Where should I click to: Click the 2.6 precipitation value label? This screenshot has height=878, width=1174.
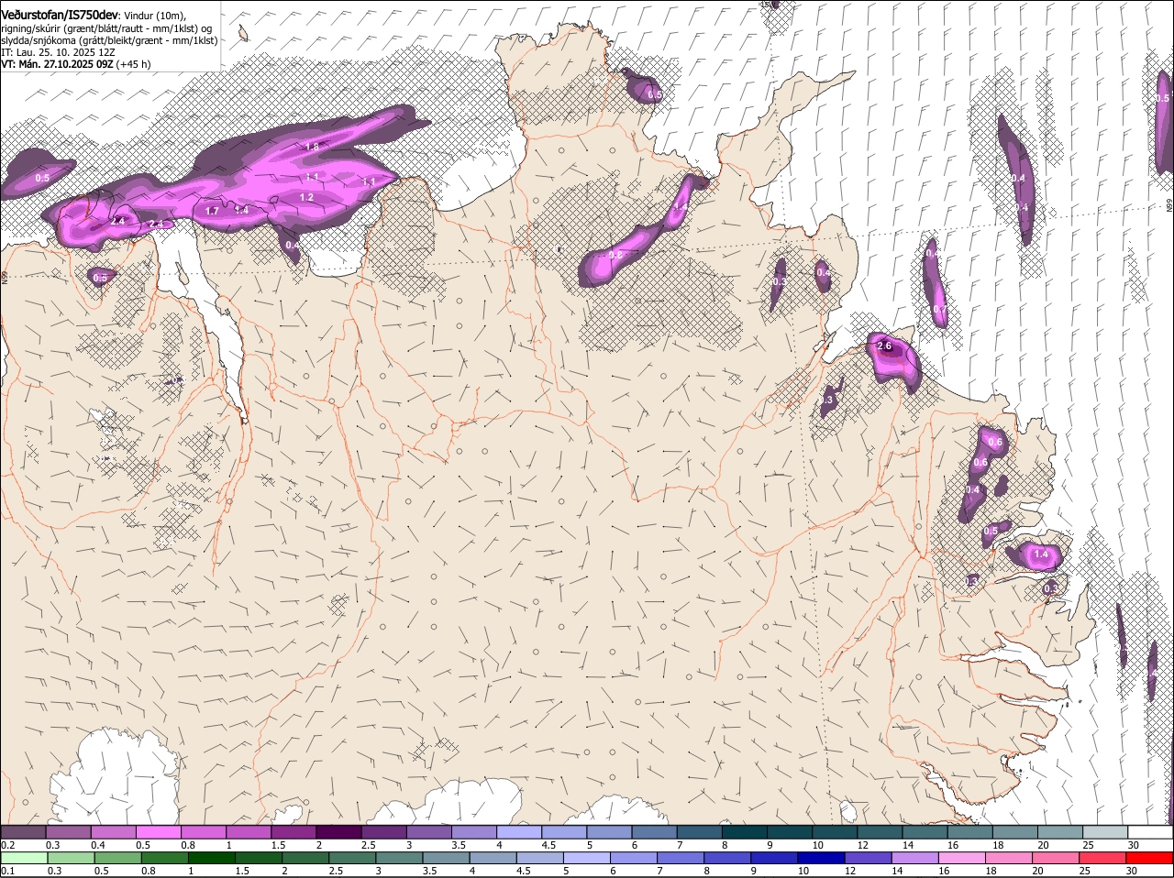tap(884, 346)
